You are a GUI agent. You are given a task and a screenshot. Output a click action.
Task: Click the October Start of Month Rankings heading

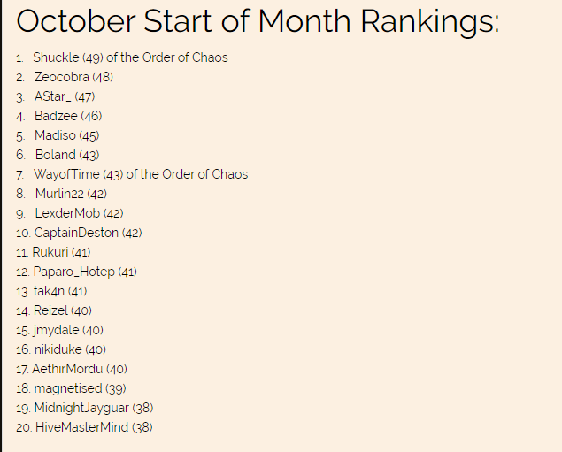coord(258,21)
